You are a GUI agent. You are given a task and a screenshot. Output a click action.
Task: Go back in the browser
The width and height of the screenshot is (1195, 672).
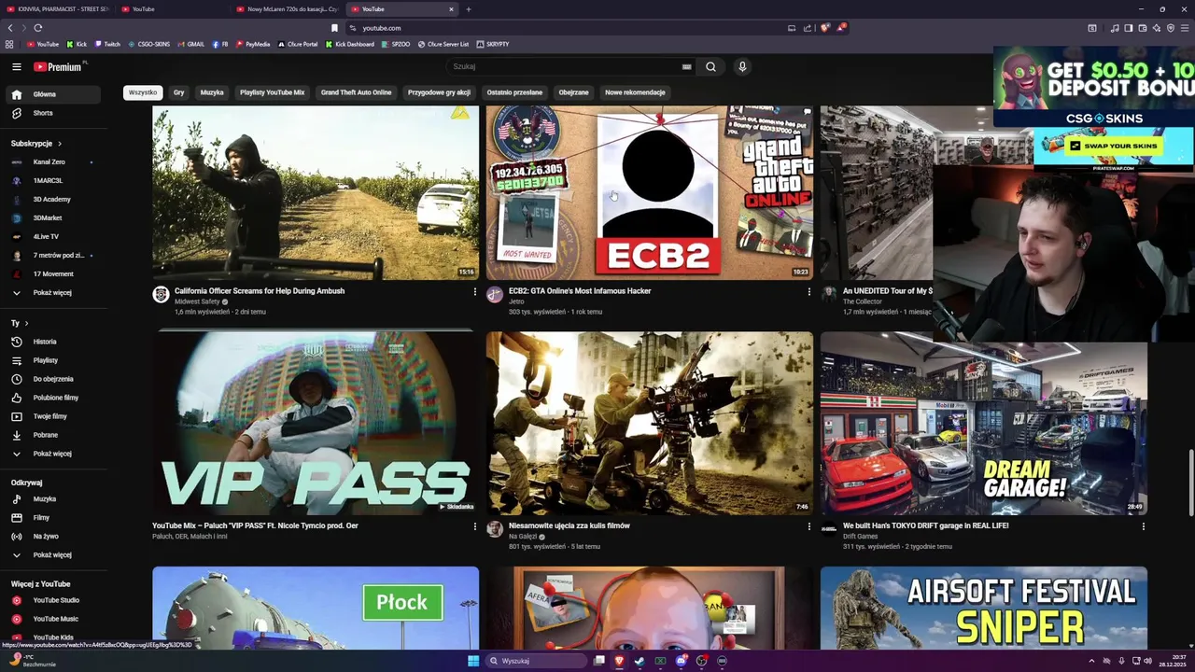click(x=10, y=28)
